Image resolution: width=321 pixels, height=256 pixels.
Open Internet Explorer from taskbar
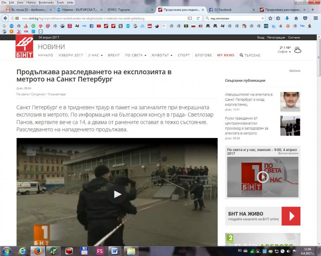click(22, 251)
